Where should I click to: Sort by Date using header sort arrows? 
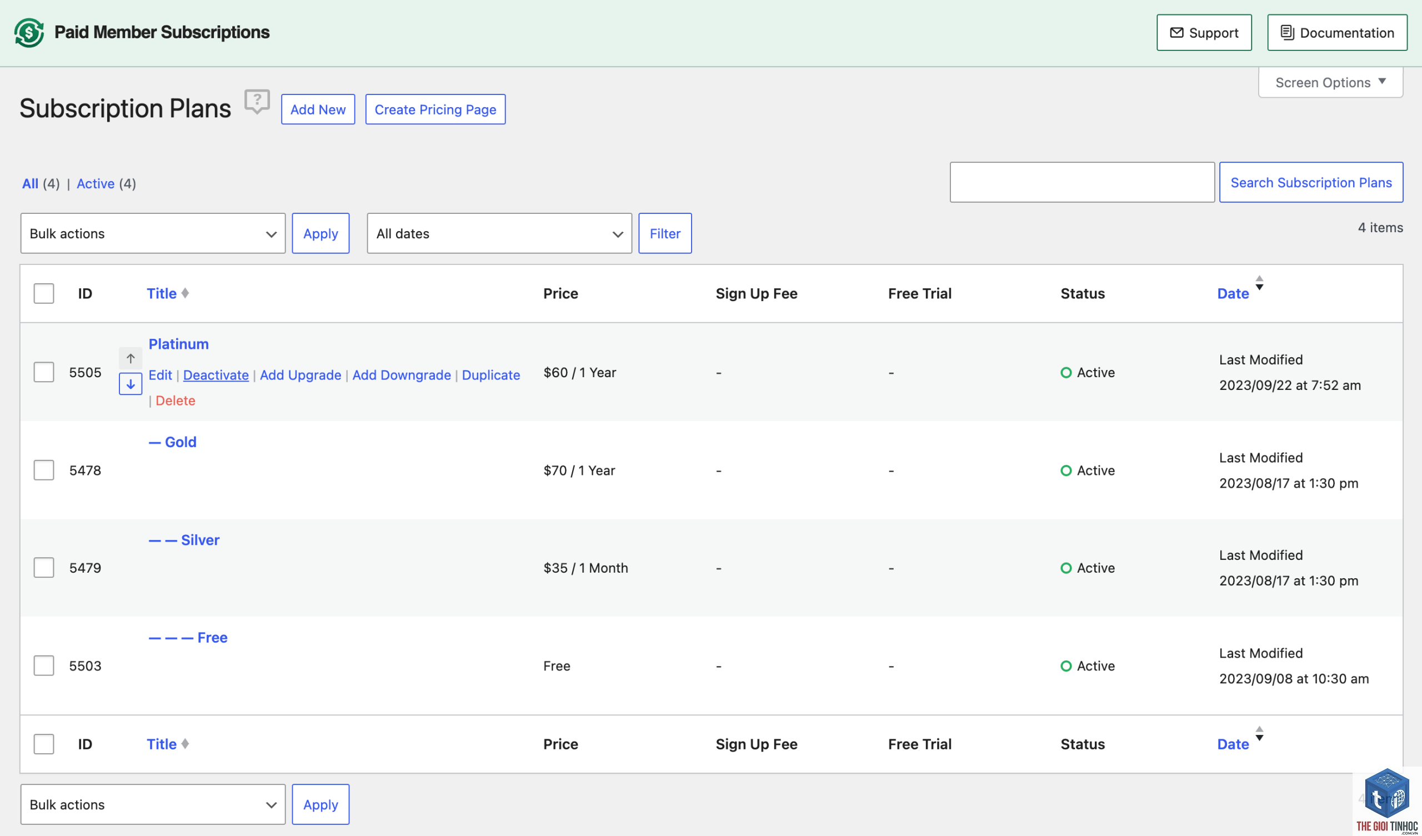pyautogui.click(x=1259, y=283)
